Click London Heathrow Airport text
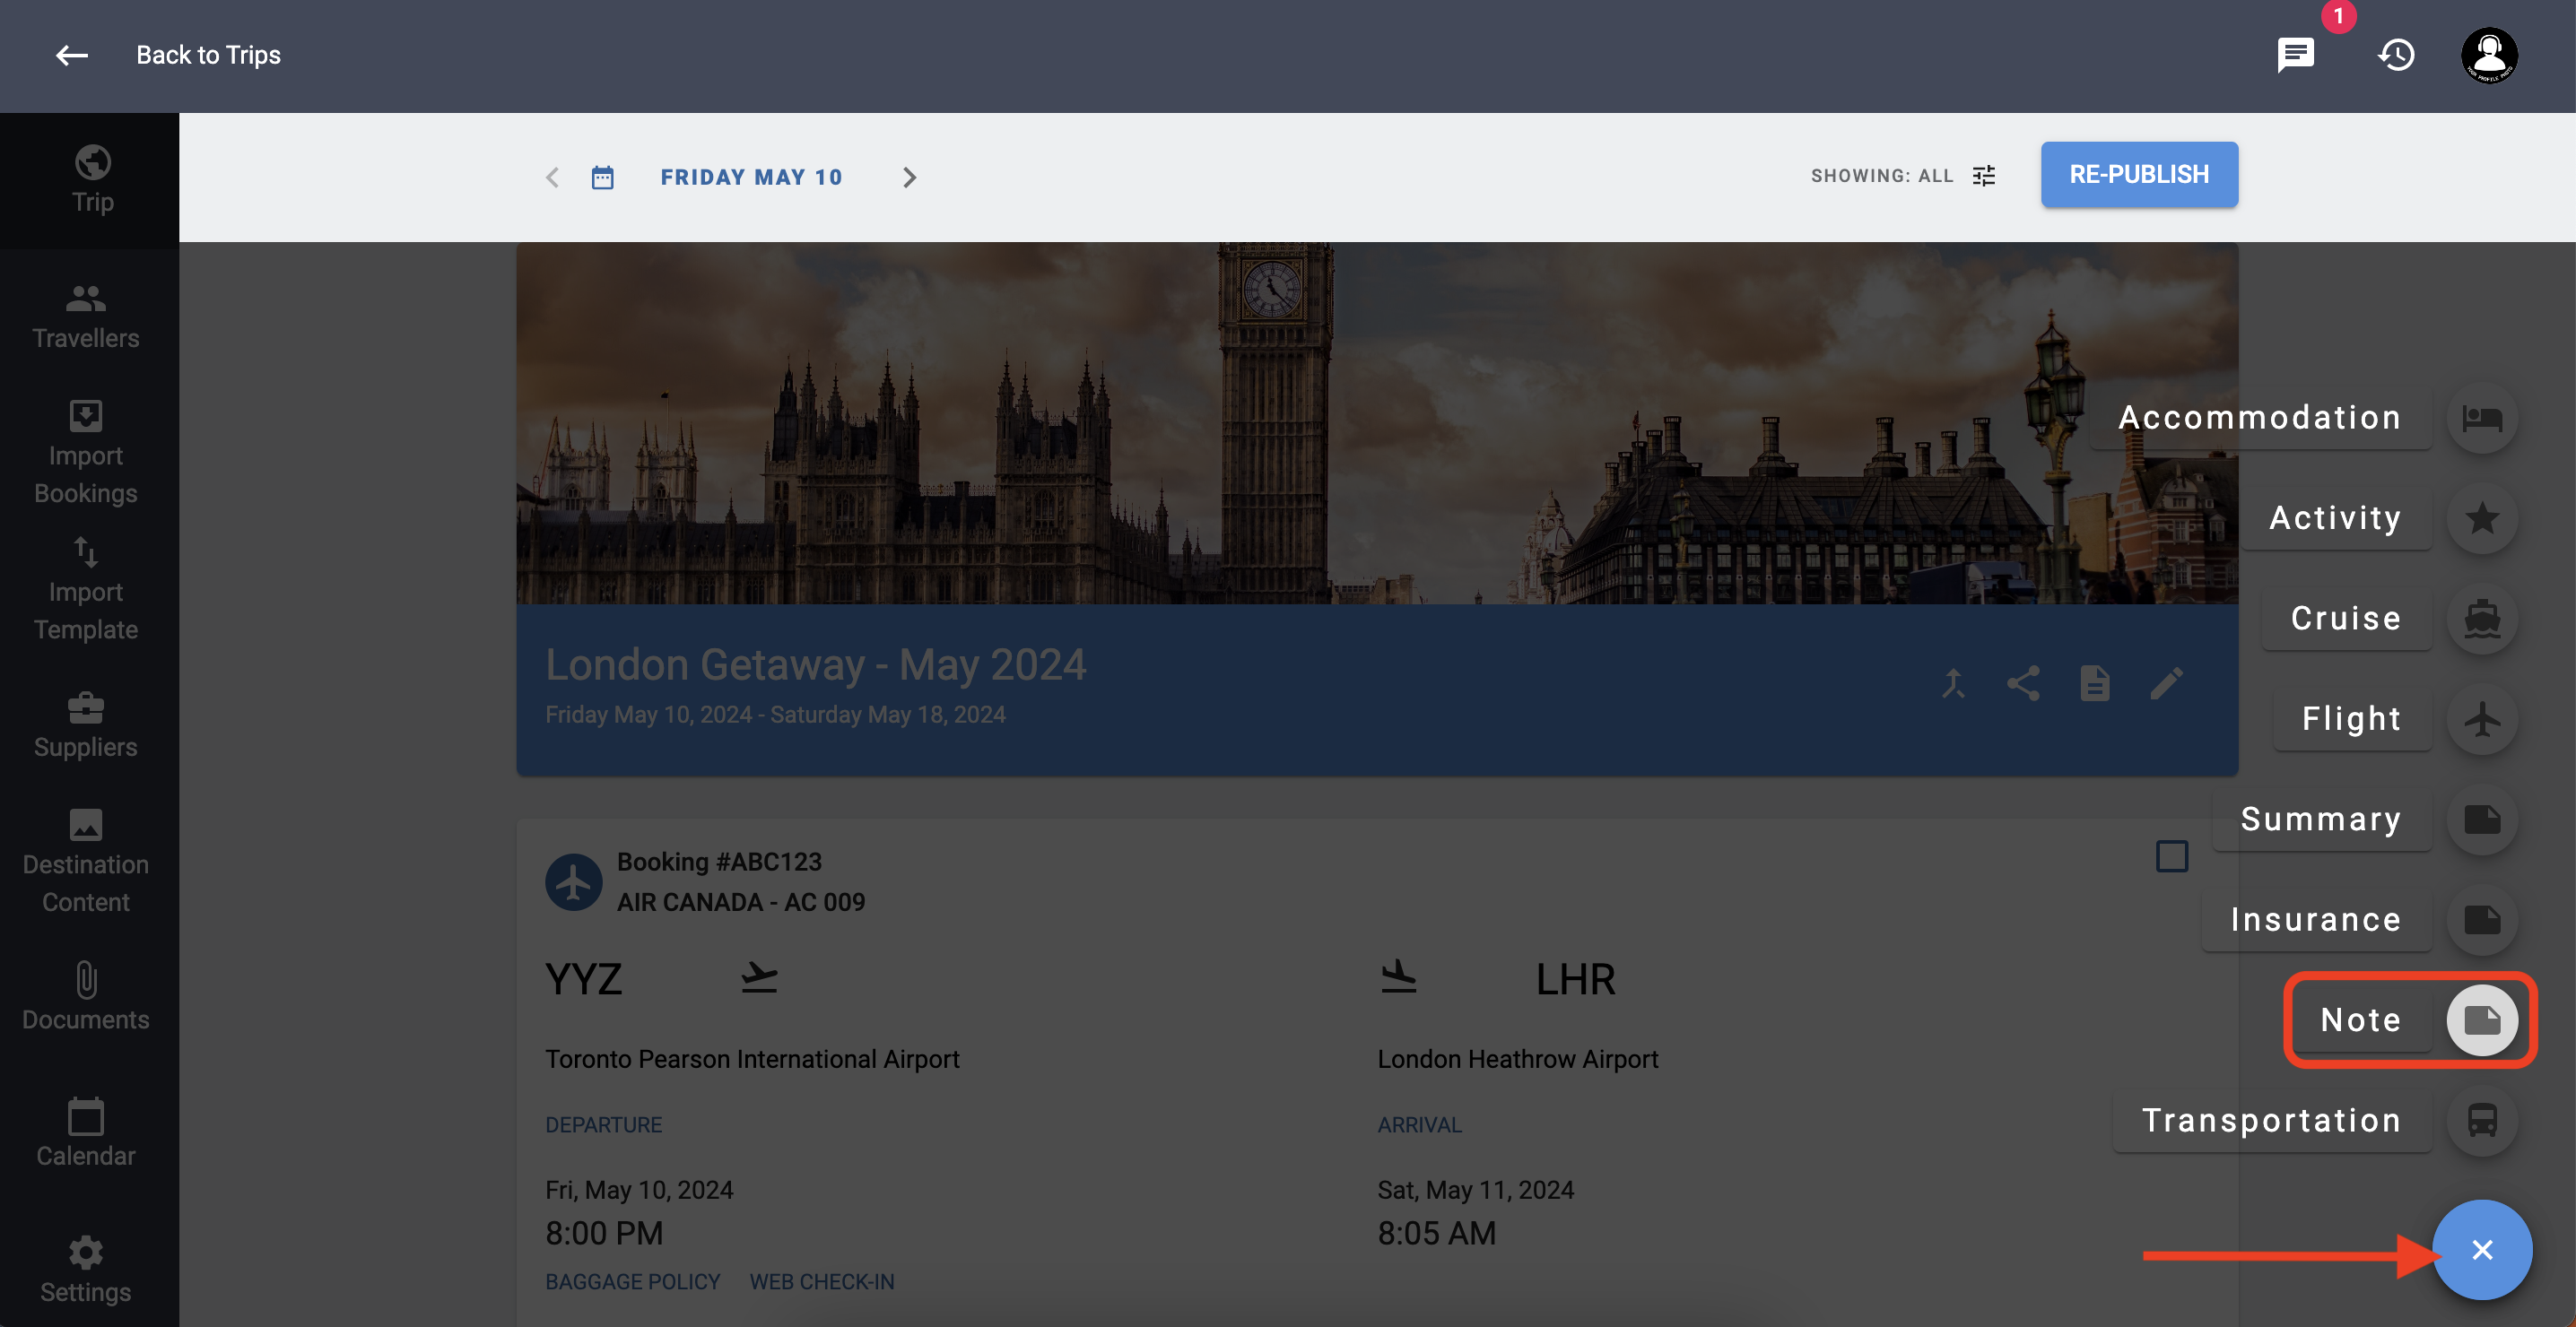This screenshot has width=2576, height=1327. pos(1517,1059)
